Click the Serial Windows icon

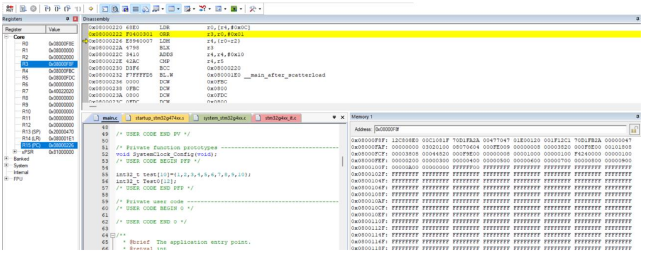pyautogui.click(x=187, y=8)
